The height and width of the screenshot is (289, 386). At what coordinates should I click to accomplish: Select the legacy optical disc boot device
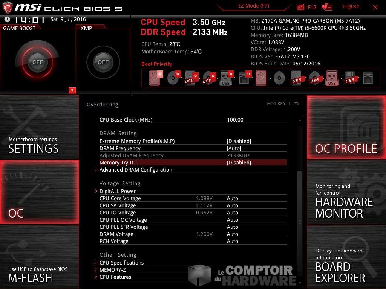point(279,78)
